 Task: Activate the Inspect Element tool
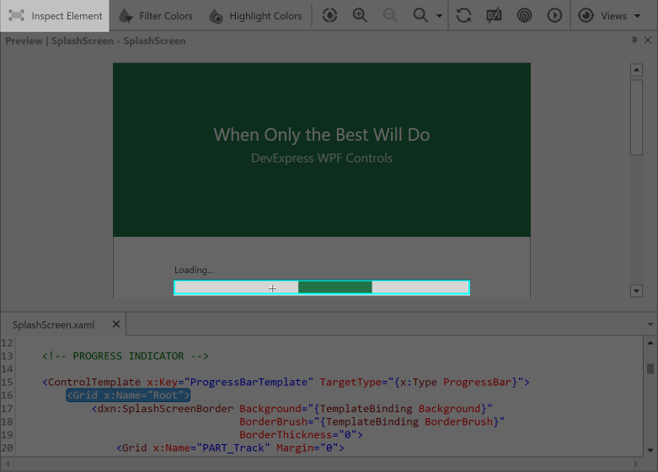point(55,16)
